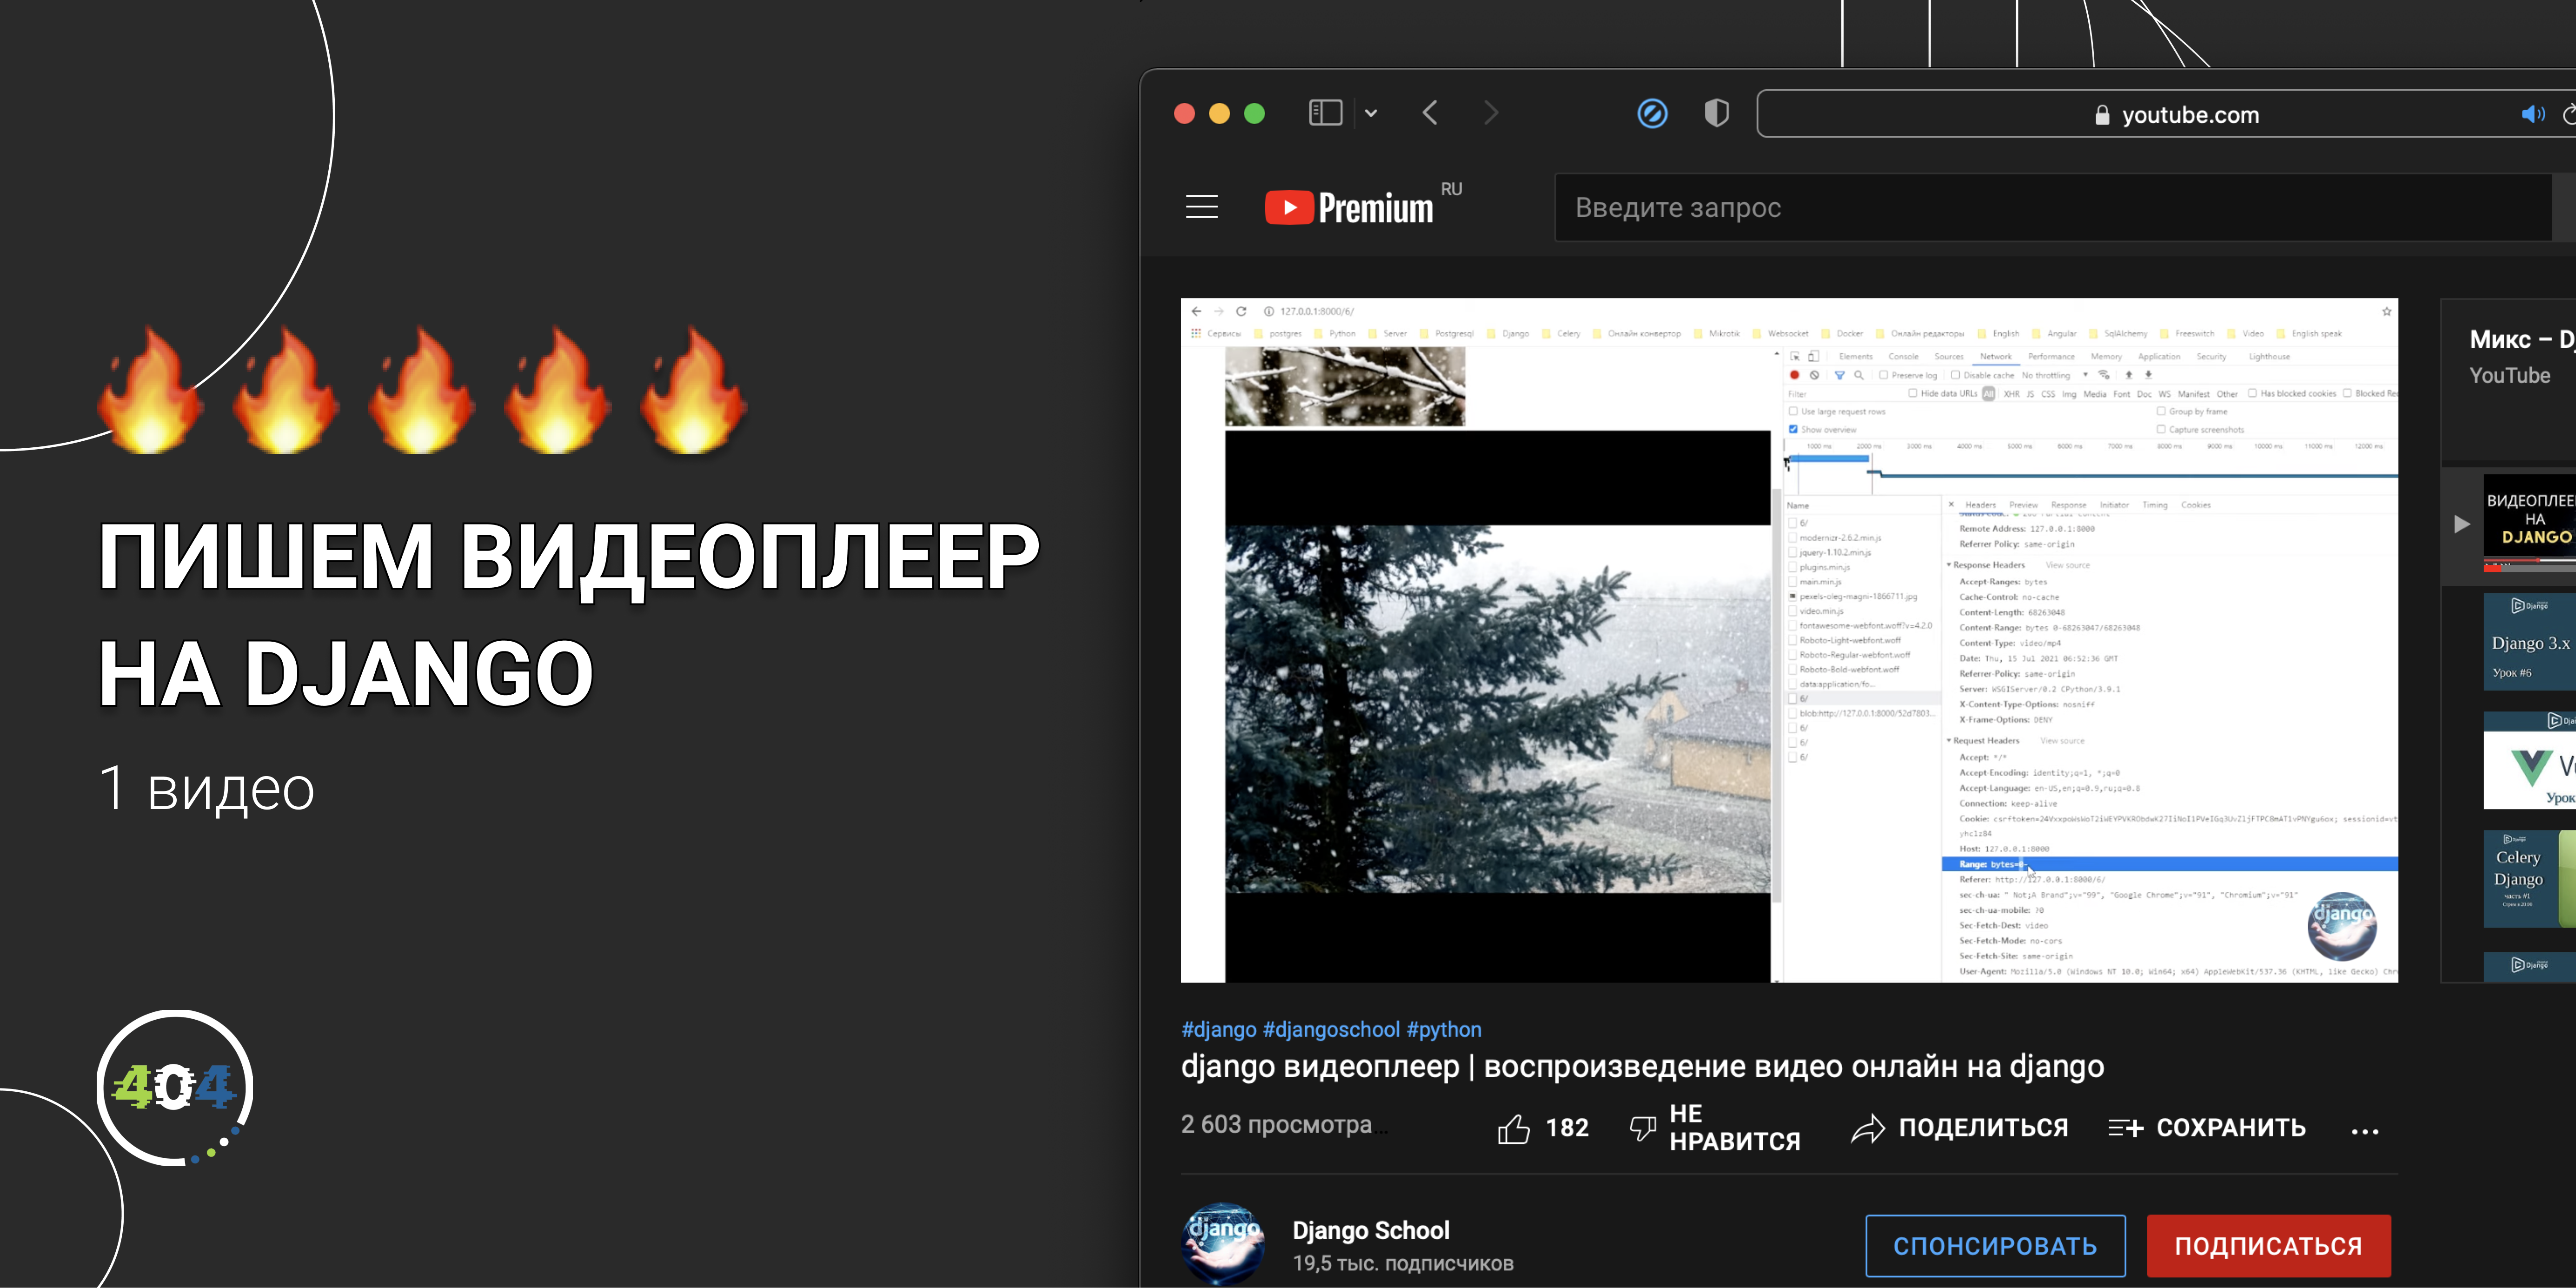Reload the page in the recorded browser

[x=1241, y=311]
